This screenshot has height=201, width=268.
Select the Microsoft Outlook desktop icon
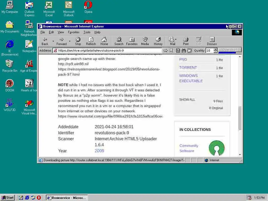[x=69, y=9]
